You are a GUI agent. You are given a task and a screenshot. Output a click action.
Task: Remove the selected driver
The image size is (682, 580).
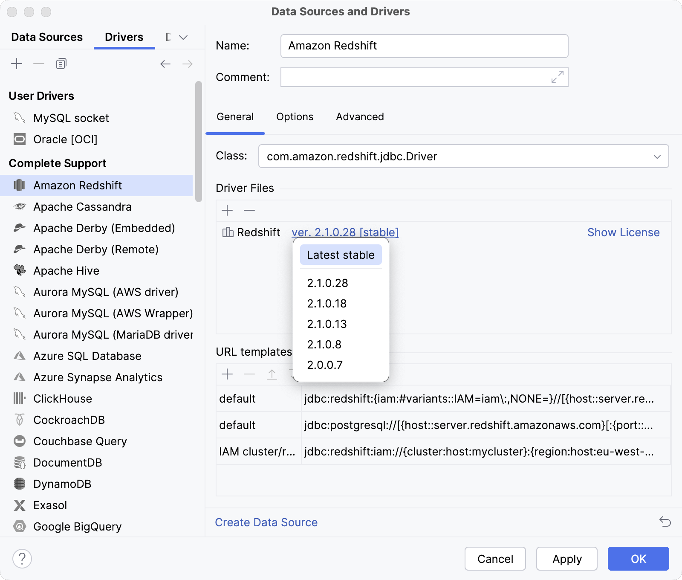tap(39, 64)
